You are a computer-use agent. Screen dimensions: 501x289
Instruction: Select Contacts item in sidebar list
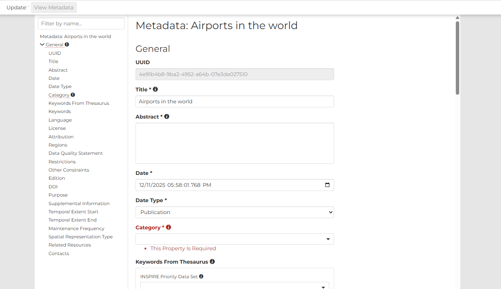coord(59,254)
